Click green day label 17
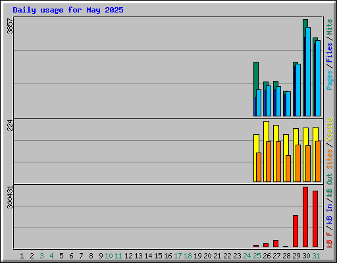The image size is (337, 263). (x=178, y=256)
